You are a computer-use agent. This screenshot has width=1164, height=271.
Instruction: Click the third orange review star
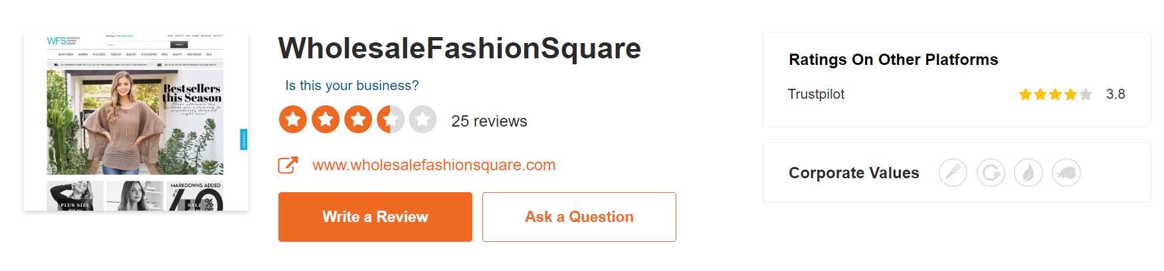coord(358,120)
